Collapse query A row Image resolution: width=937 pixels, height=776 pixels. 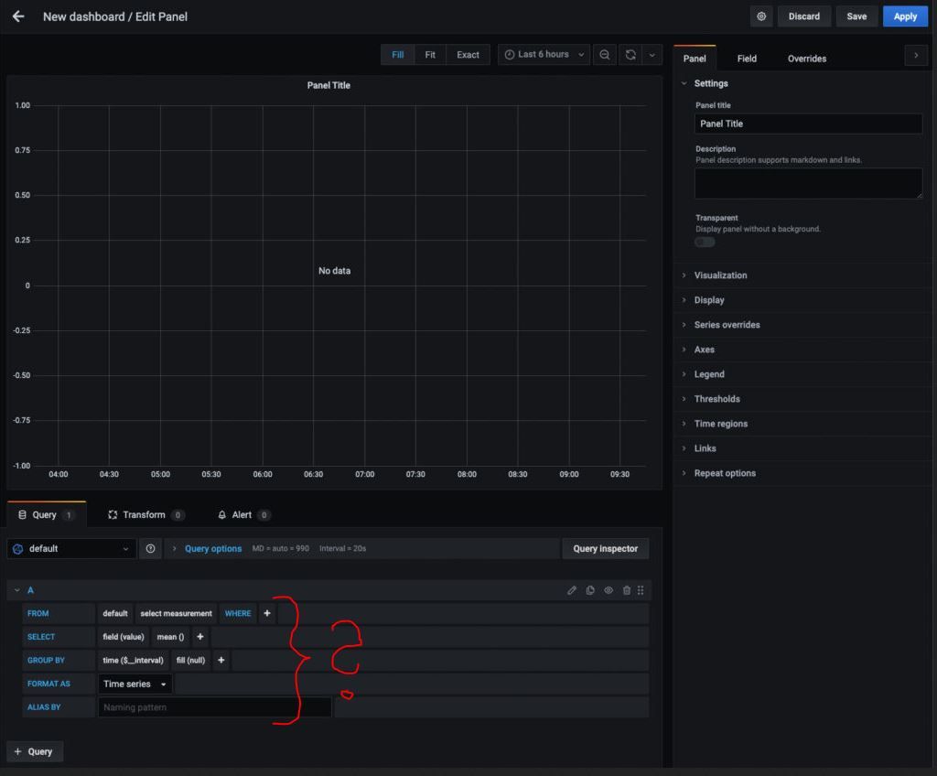coord(16,590)
